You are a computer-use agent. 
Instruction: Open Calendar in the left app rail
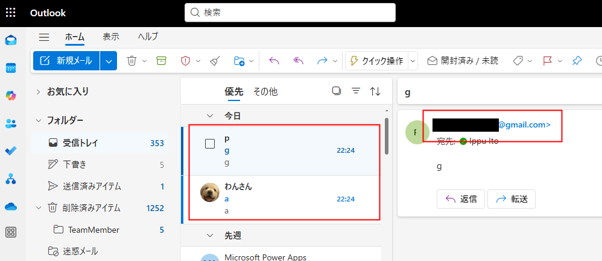click(11, 68)
